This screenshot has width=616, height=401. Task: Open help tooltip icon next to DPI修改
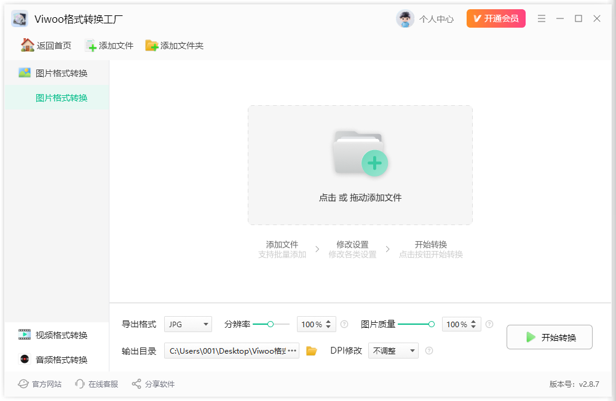tap(429, 351)
